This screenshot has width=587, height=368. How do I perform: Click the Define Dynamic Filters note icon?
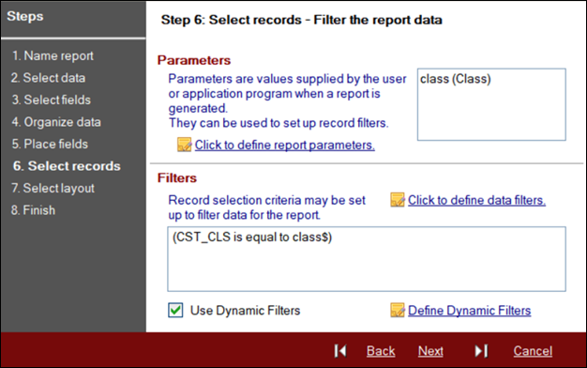[x=398, y=310]
